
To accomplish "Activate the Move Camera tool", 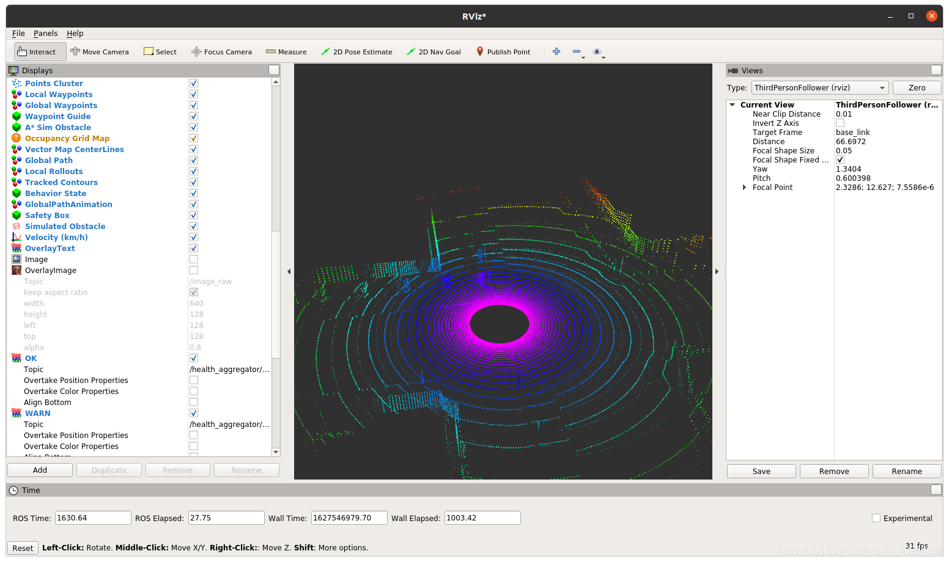I will point(100,51).
